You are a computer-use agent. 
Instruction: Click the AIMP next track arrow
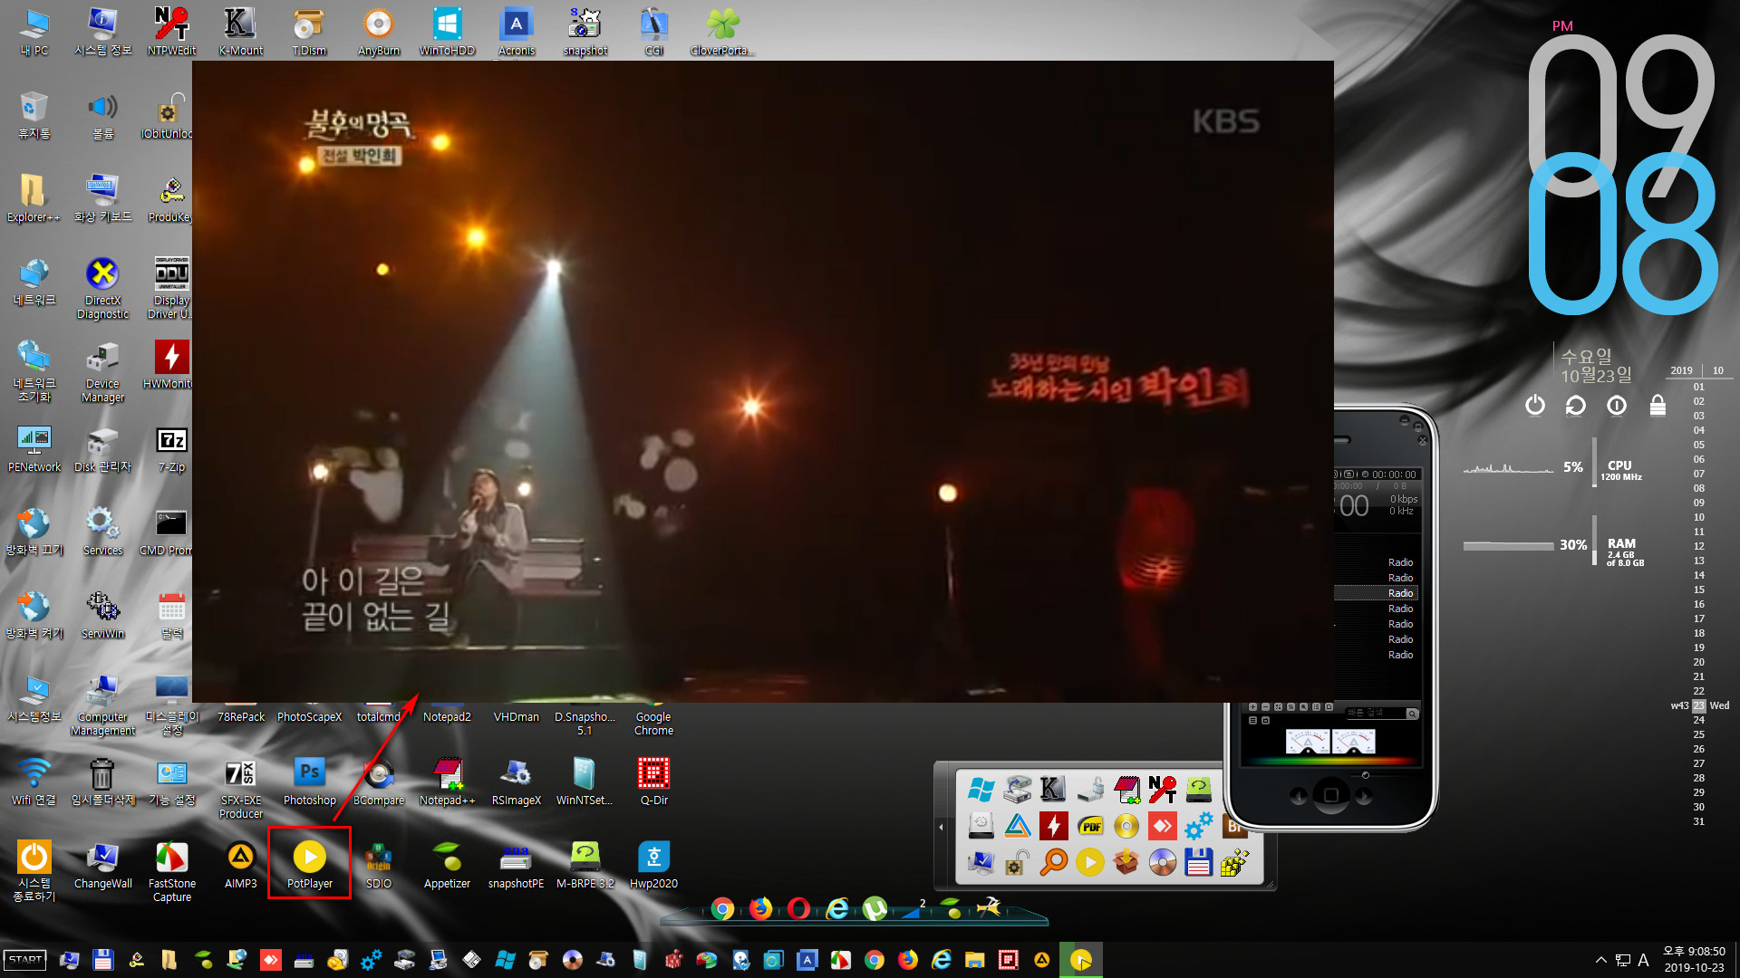pos(1364,796)
